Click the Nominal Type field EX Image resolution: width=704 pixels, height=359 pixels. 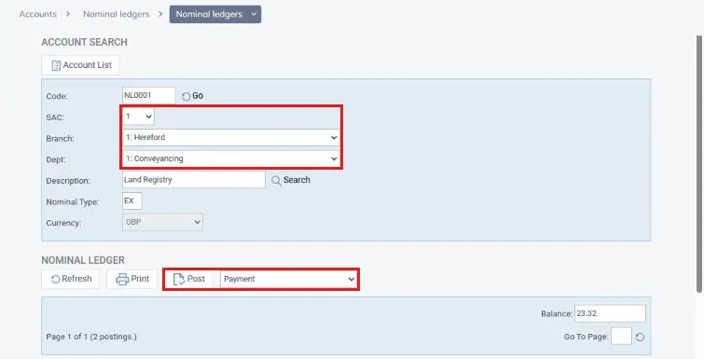coord(132,201)
